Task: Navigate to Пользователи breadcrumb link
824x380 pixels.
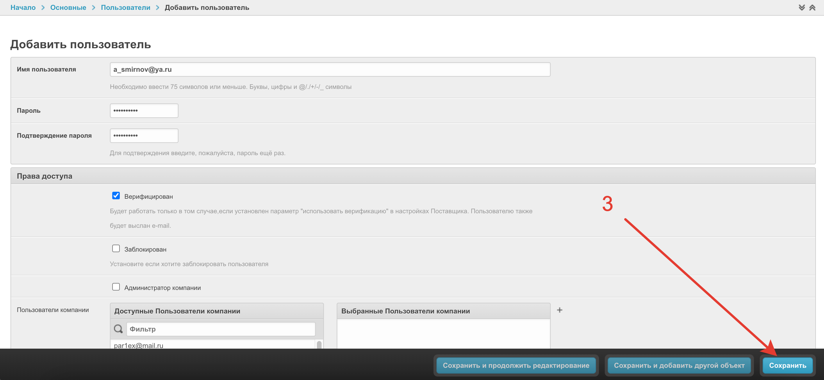Action: click(x=125, y=7)
